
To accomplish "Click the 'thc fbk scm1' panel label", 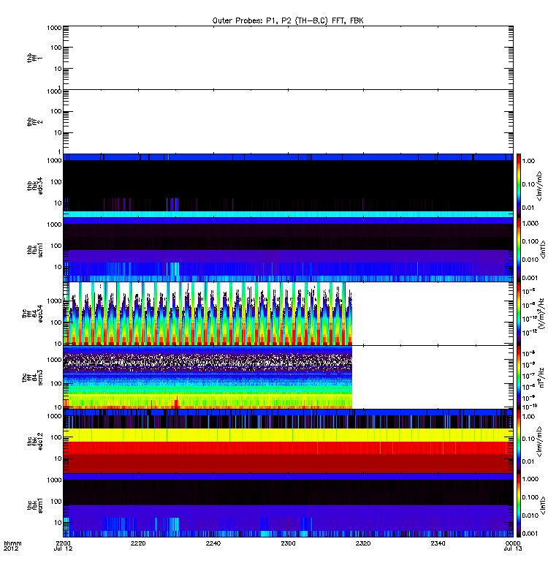I will click(34, 505).
